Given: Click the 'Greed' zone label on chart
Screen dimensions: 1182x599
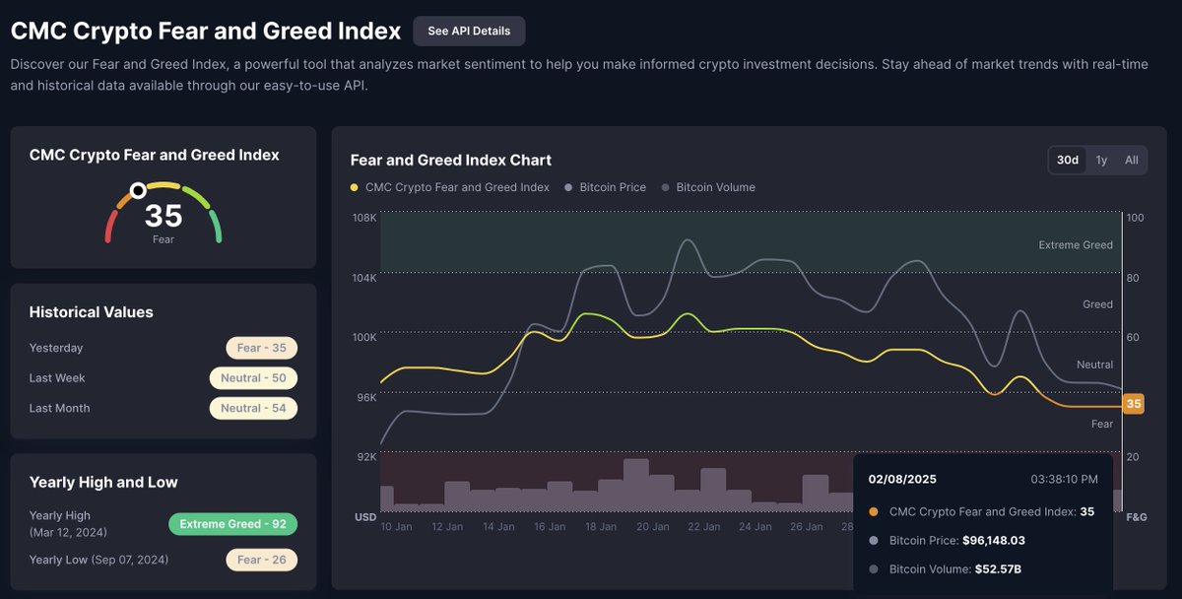Looking at the screenshot, I should pos(1098,304).
